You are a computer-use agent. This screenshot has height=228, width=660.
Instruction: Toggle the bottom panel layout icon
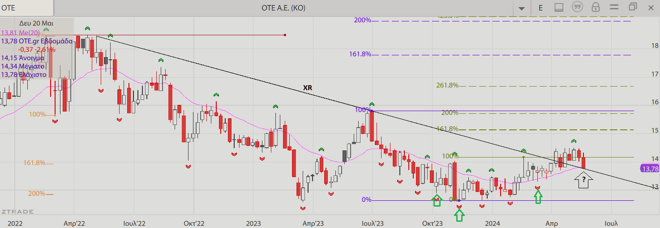(x=559, y=8)
